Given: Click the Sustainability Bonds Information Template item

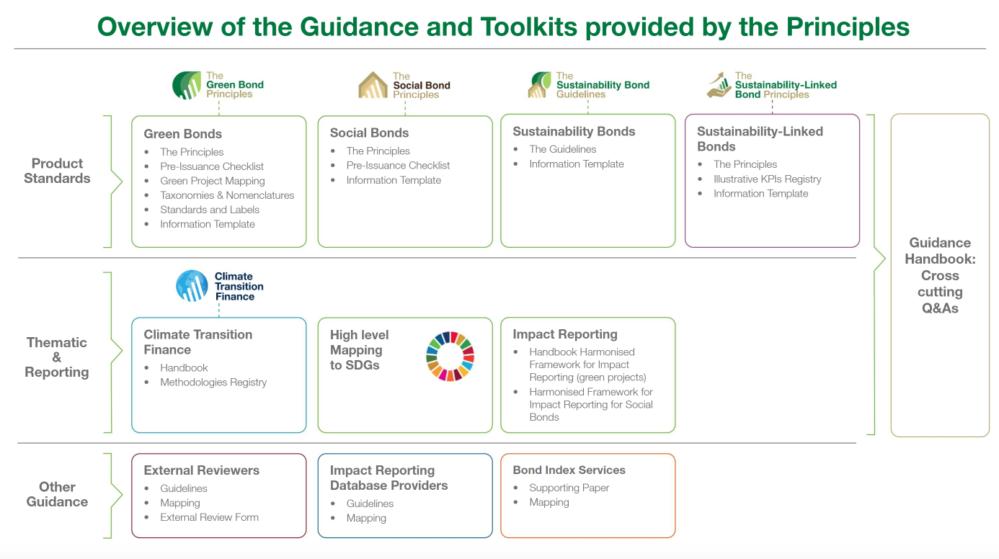Looking at the screenshot, I should coord(576,164).
